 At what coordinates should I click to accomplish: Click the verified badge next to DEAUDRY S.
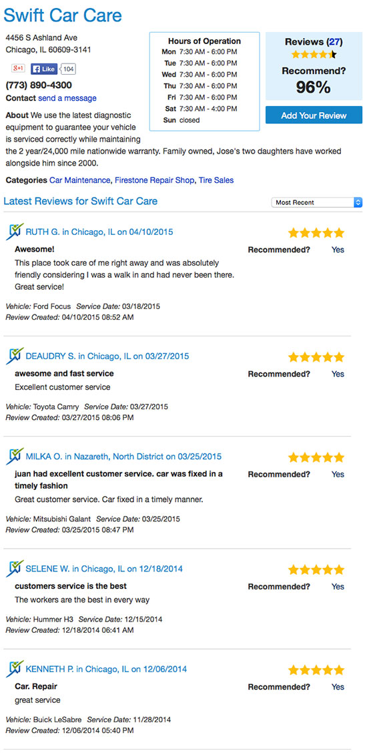coord(15,356)
